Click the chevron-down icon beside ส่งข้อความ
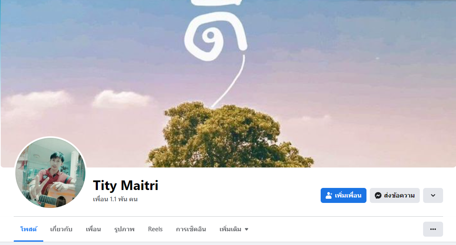The image size is (456, 245). [433, 195]
